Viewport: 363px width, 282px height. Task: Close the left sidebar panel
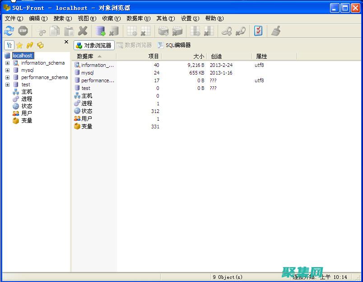[x=66, y=42]
